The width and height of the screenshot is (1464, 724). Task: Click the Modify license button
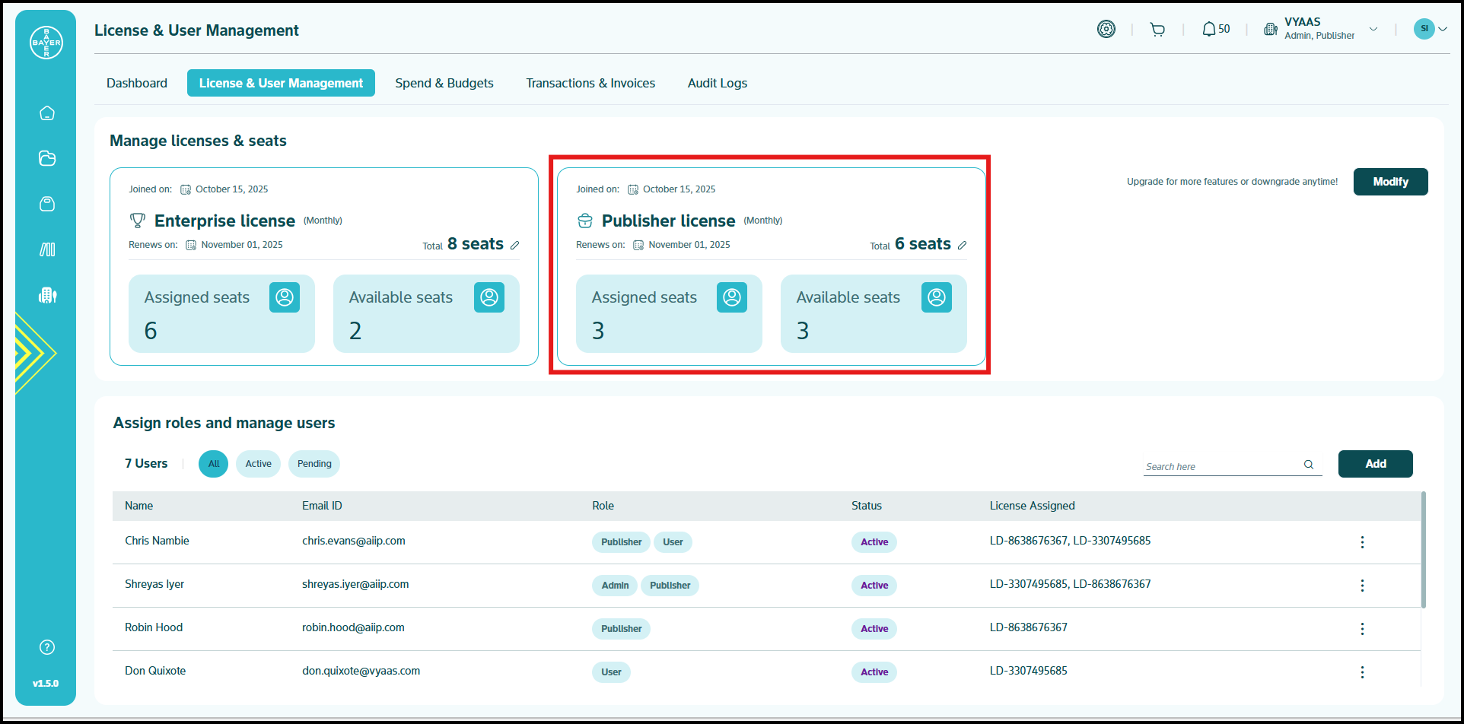(x=1390, y=182)
